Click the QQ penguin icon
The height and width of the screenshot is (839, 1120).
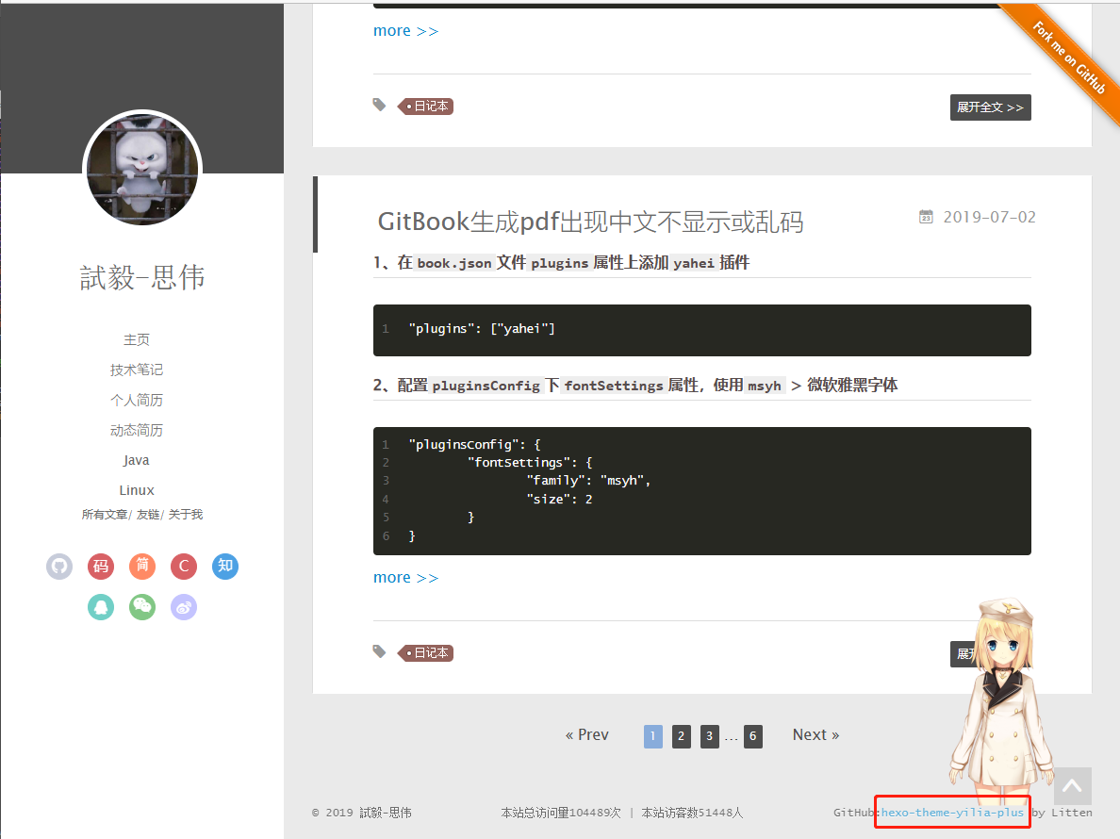[101, 607]
